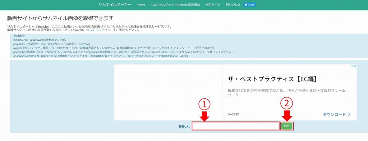The height and width of the screenshot is (141, 368).
Task: Click the chevron arrow beside ダウンロード
Action: pyautogui.click(x=349, y=115)
